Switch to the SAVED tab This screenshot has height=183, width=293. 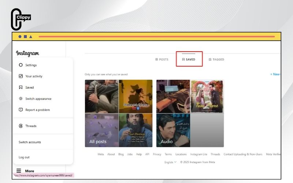(x=189, y=59)
